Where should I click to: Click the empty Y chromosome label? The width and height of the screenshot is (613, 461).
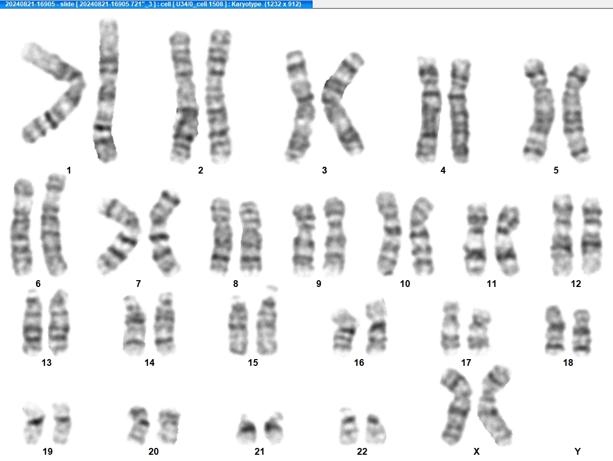tap(577, 451)
